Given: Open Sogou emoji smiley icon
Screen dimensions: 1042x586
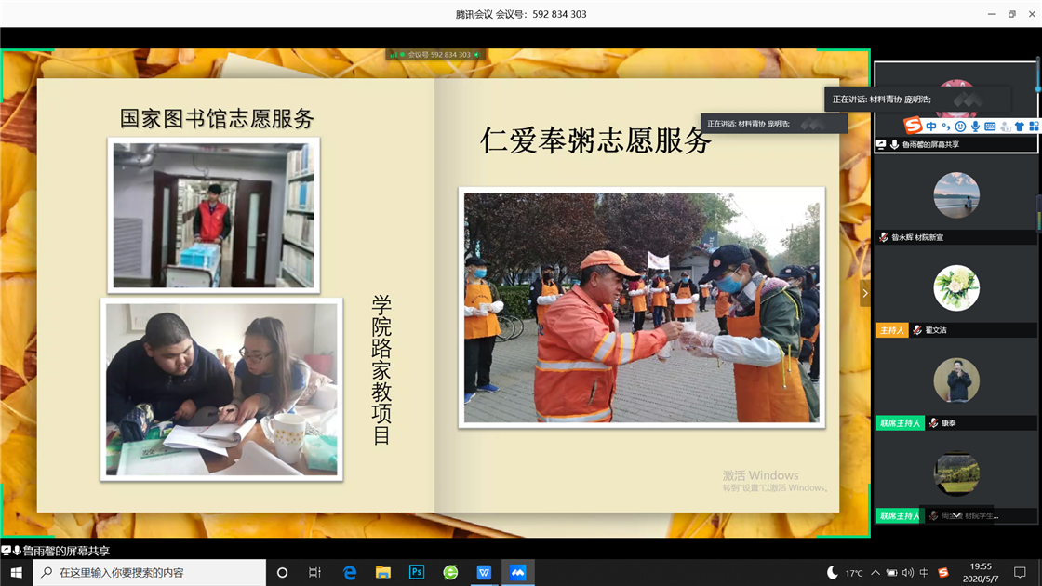Looking at the screenshot, I should click(960, 127).
